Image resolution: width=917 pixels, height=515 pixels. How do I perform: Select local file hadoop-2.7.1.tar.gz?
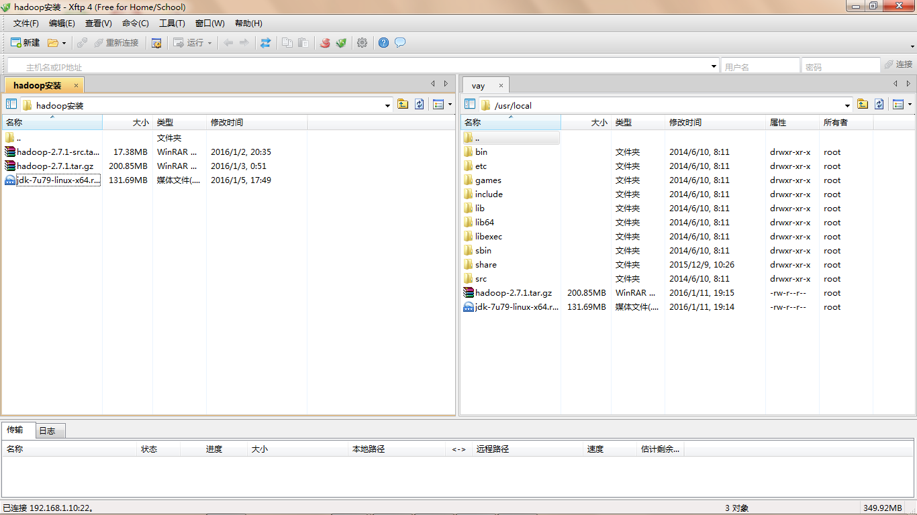click(x=48, y=166)
